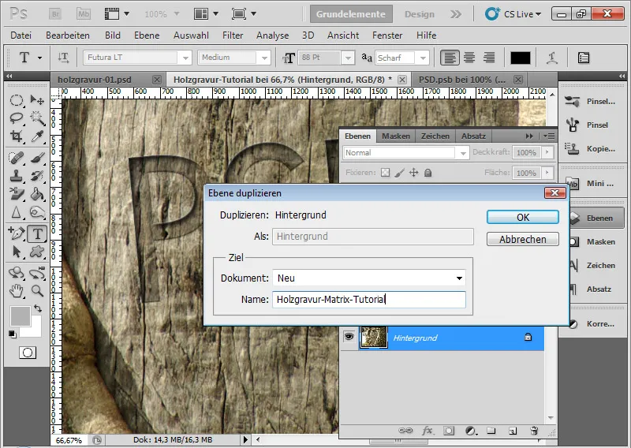
Task: Create a new layer icon
Action: point(512,431)
